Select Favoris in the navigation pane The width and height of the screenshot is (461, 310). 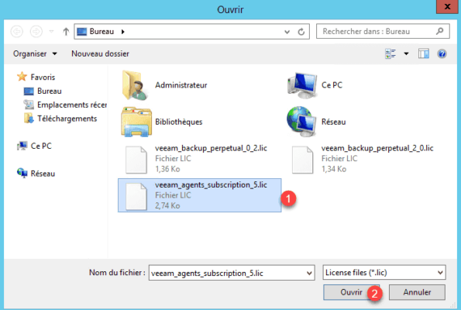click(36, 77)
